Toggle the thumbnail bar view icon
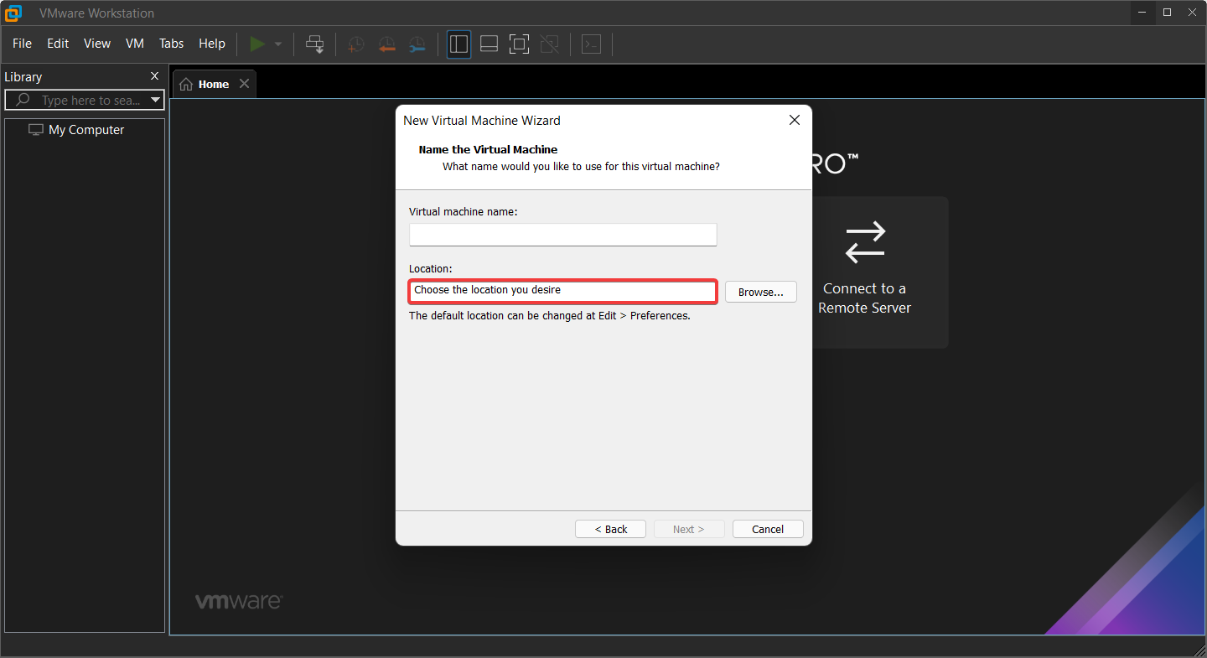 tap(489, 44)
